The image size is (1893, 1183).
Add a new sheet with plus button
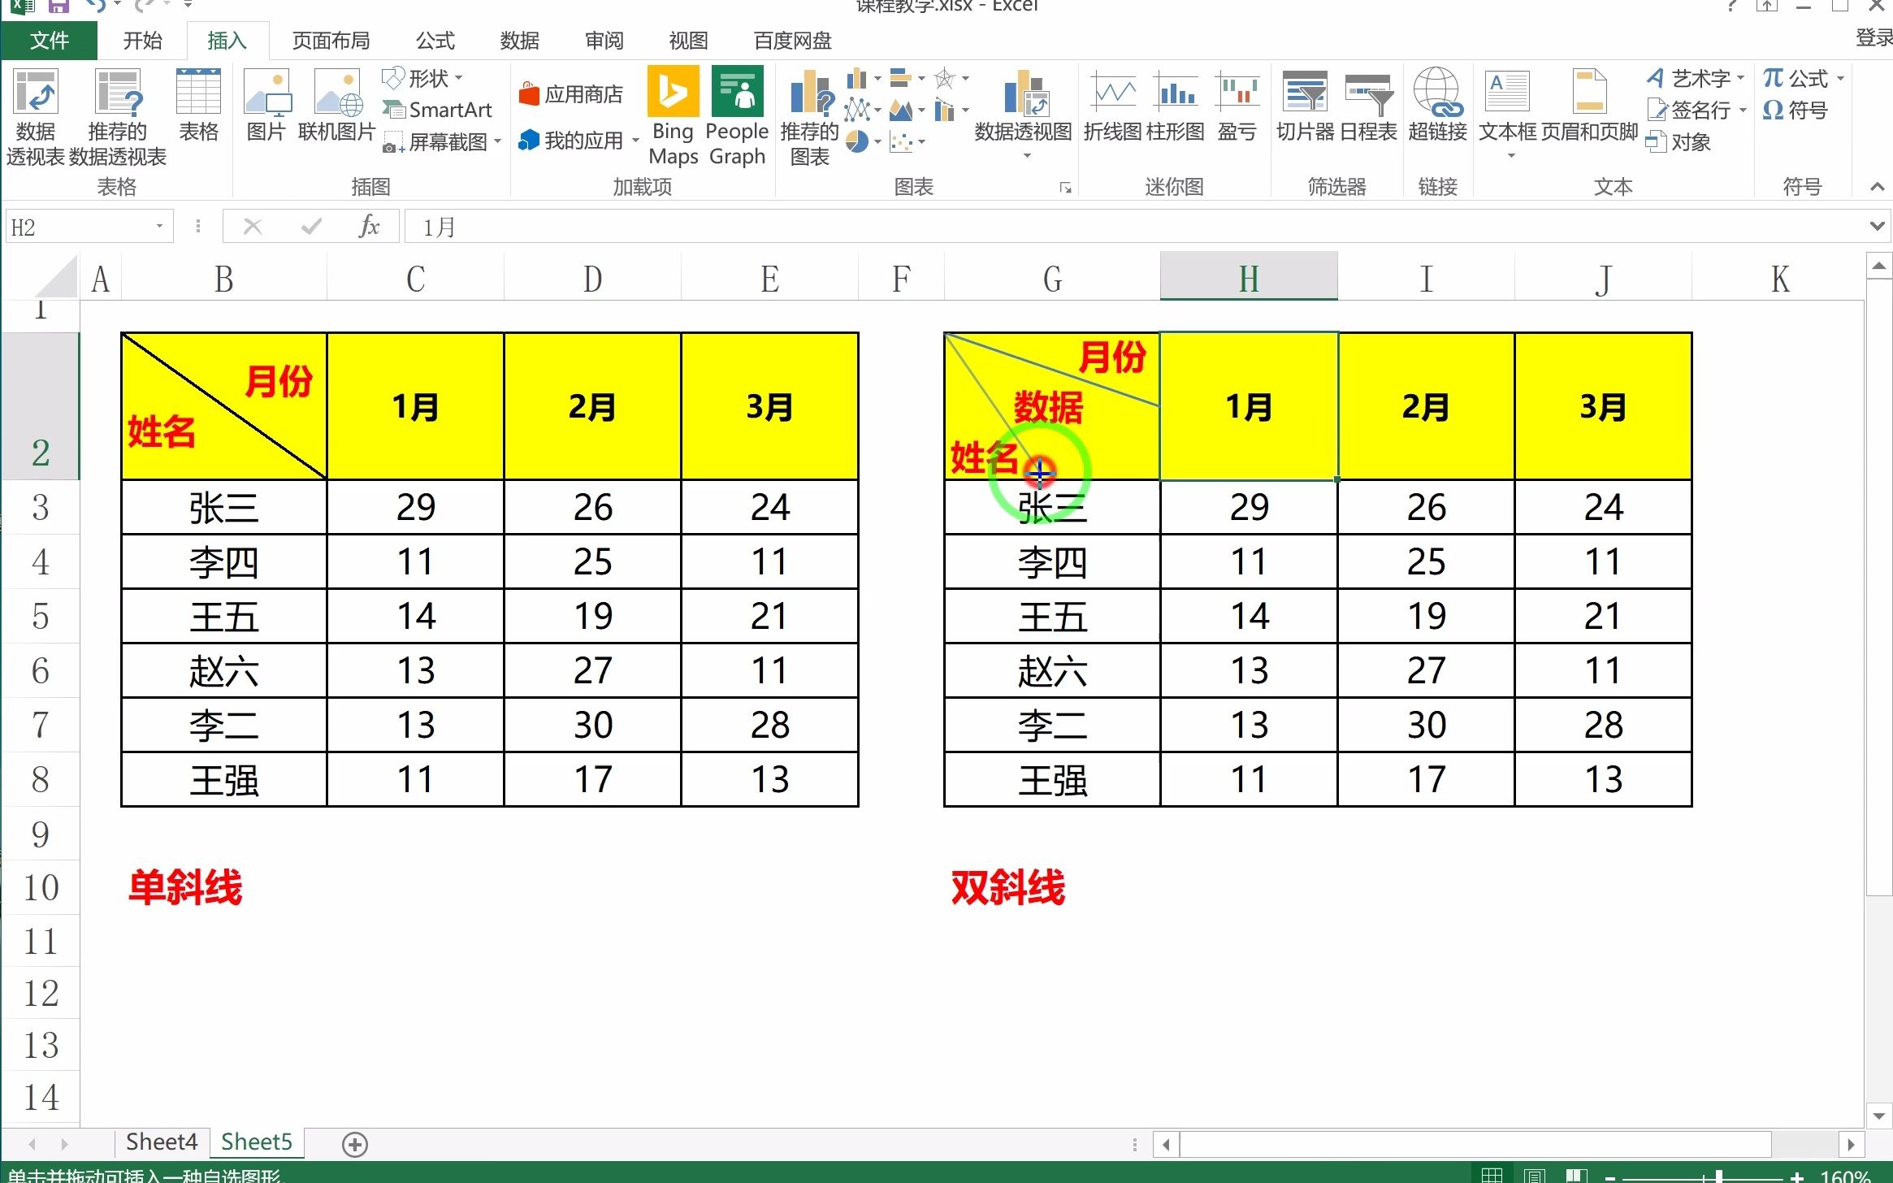point(355,1144)
